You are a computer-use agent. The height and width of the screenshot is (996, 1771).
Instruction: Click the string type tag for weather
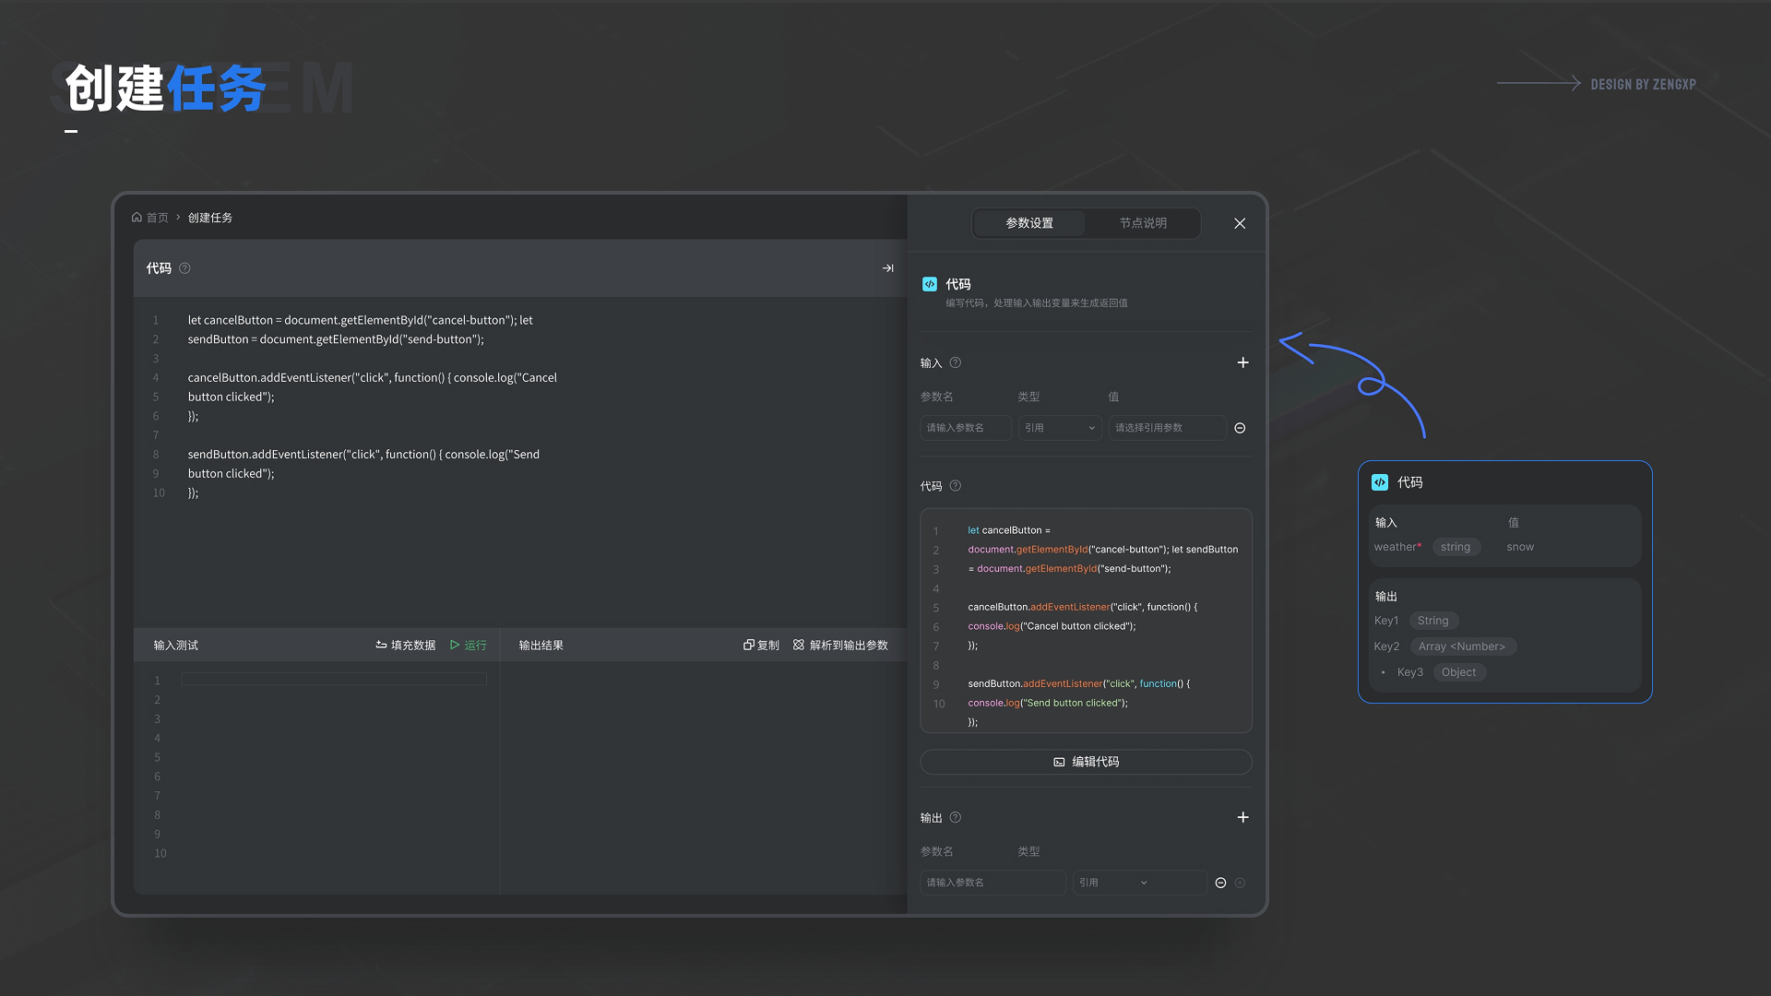point(1456,547)
